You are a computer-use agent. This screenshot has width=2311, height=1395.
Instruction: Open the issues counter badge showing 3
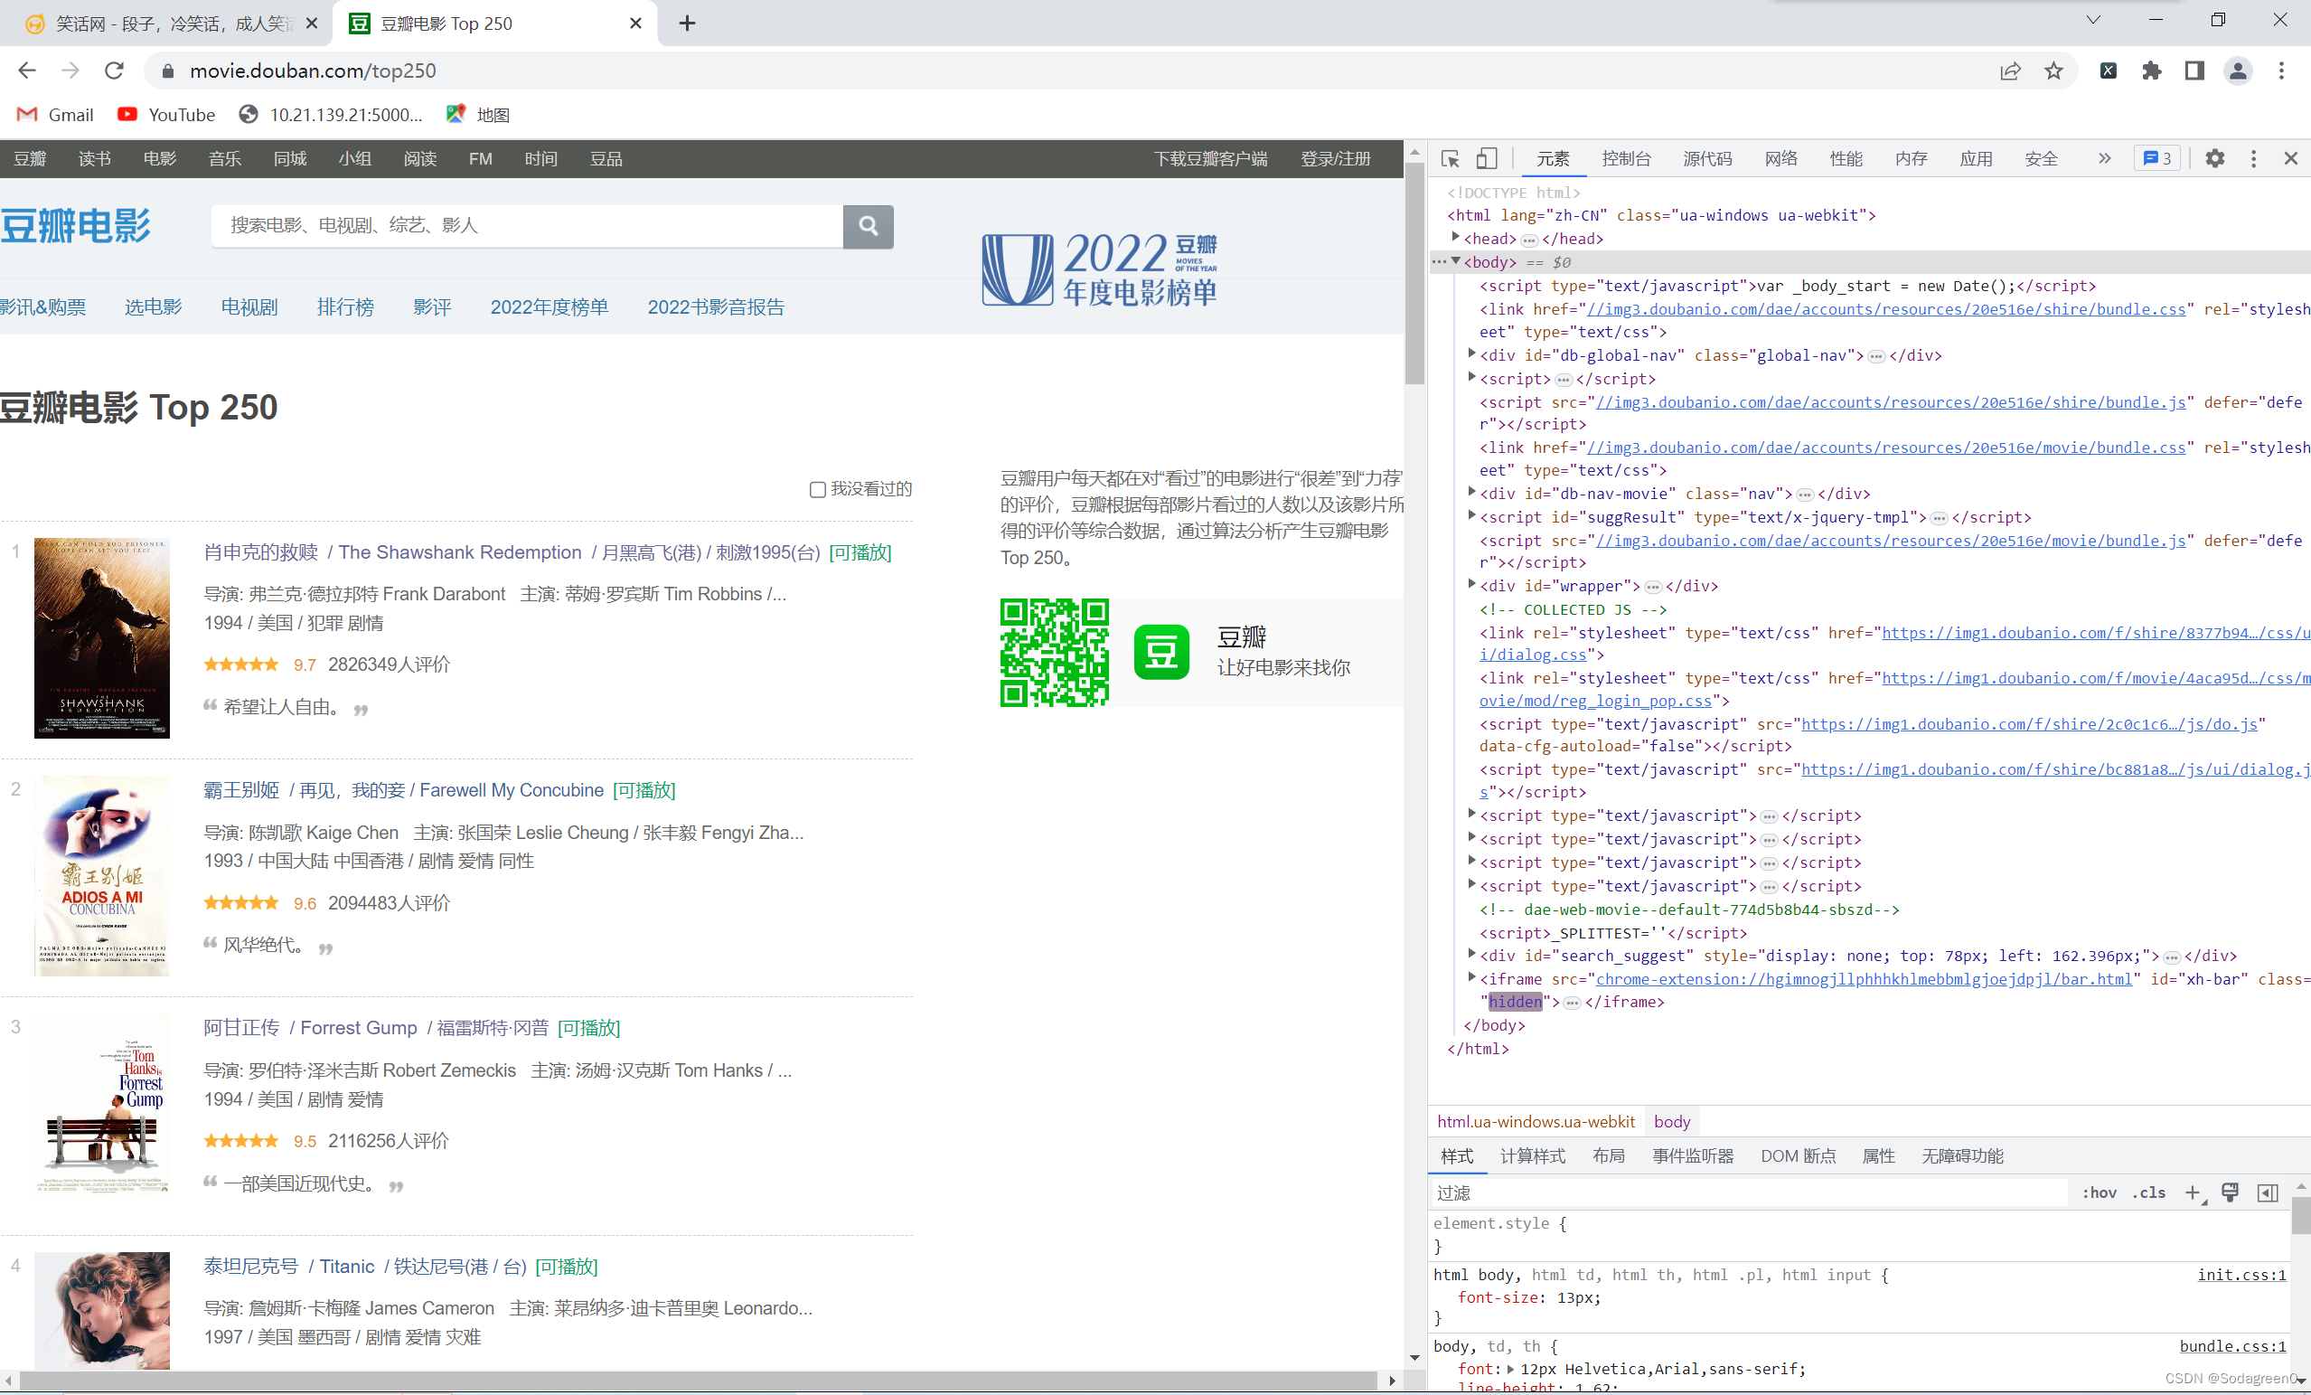click(2157, 158)
